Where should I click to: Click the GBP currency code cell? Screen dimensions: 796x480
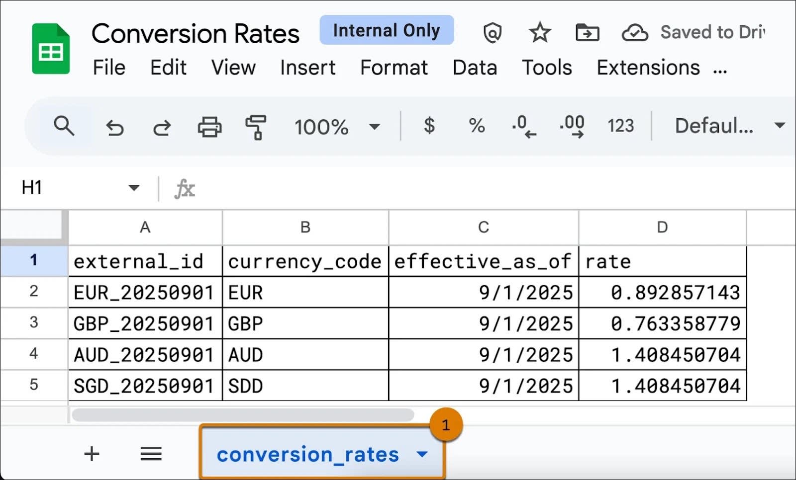click(305, 323)
